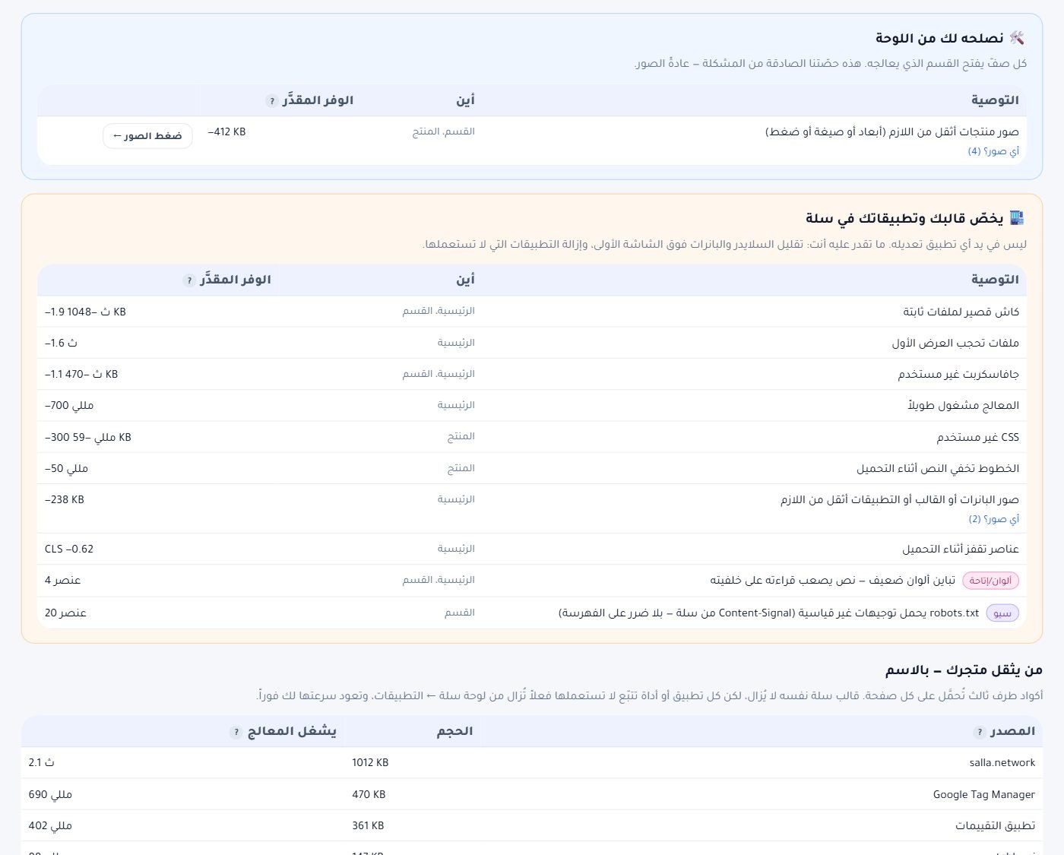
Task: Click the −412 KB estimated saving
Action: point(226,131)
